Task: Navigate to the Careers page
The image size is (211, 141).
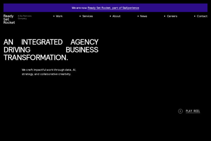Action: pos(172,16)
